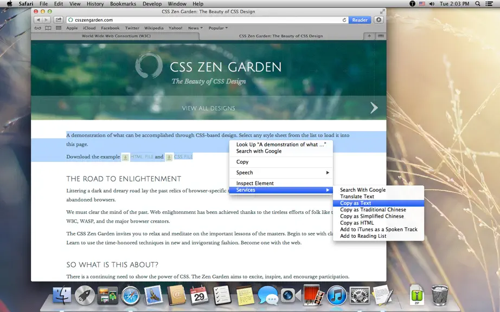Open Reminders checklist in the Dock

click(x=222, y=295)
